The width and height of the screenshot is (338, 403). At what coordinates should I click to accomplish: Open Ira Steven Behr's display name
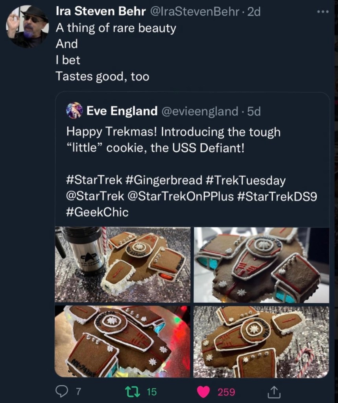click(101, 12)
